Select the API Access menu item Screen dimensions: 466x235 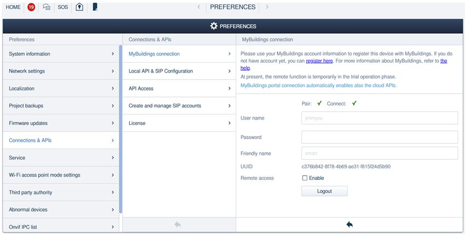[179, 88]
